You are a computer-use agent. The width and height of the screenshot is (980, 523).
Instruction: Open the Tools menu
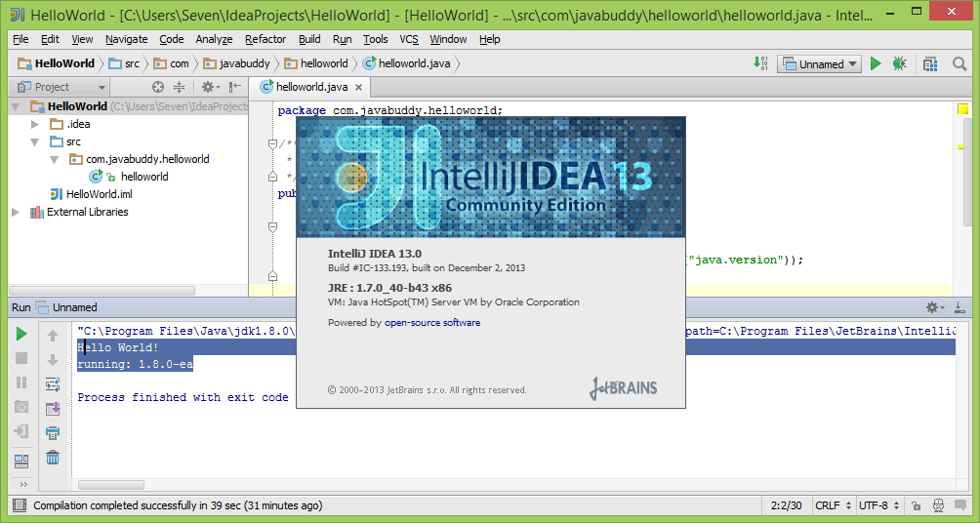pos(375,39)
